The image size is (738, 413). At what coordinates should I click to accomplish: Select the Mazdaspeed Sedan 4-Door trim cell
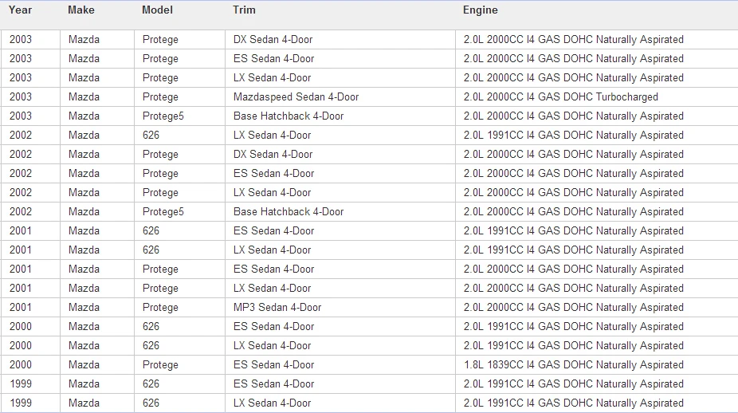point(340,97)
